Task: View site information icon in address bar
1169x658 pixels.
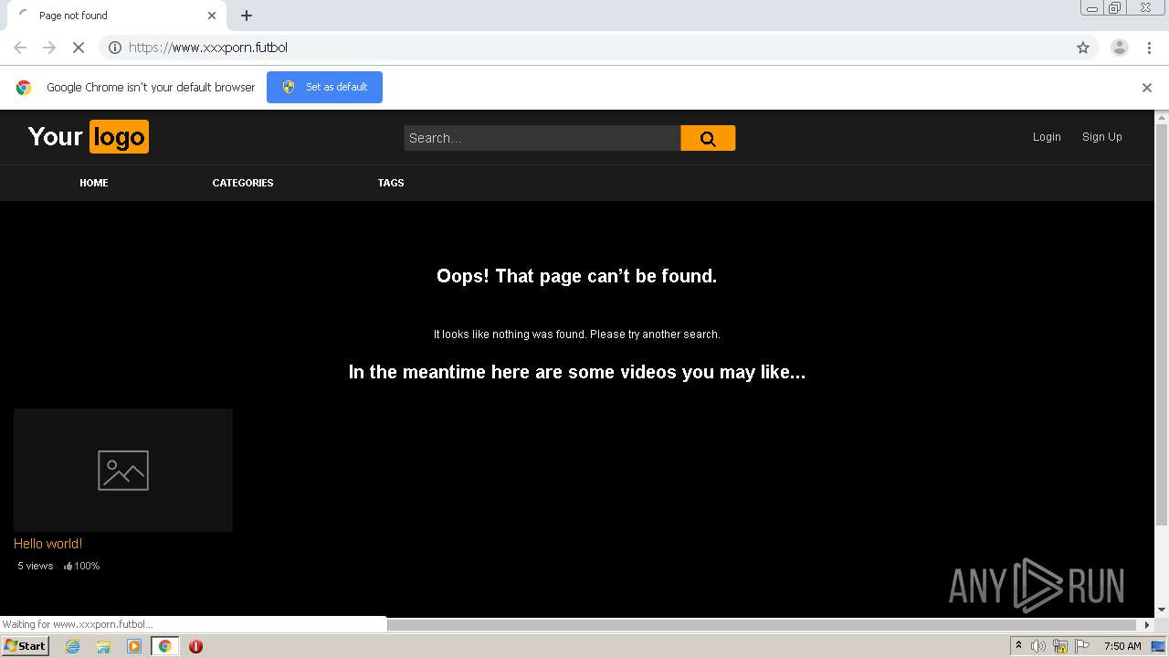Action: [115, 48]
